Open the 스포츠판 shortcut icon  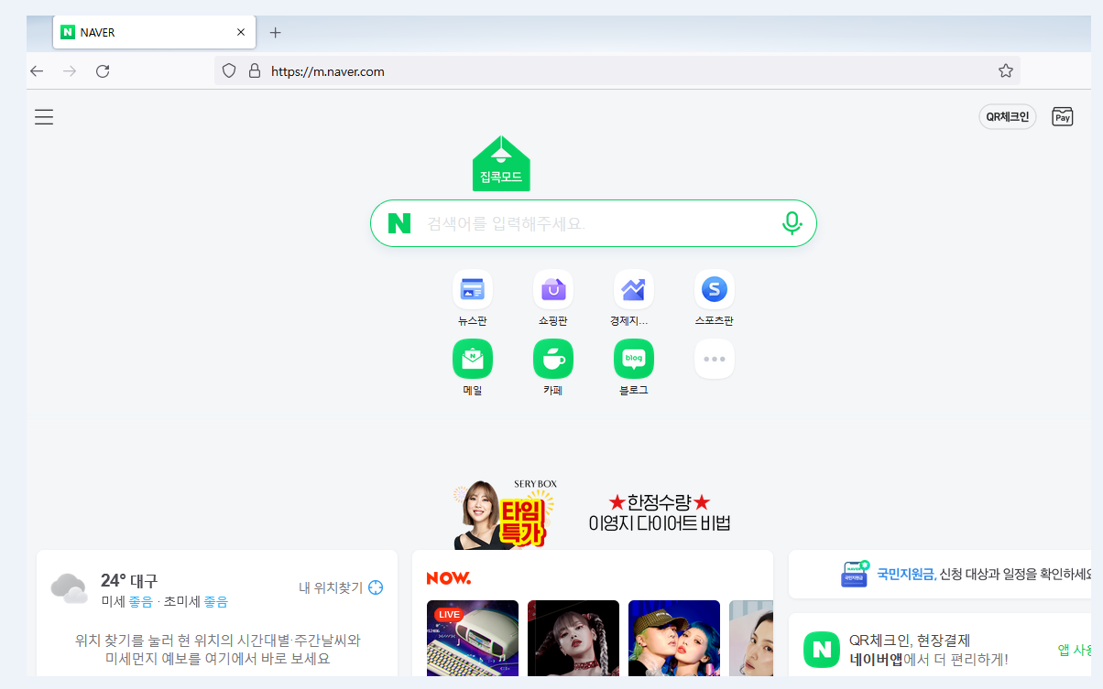coord(714,289)
